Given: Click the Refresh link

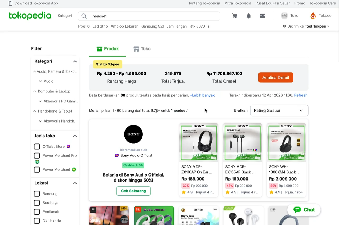Looking at the screenshot, I should pyautogui.click(x=301, y=95).
